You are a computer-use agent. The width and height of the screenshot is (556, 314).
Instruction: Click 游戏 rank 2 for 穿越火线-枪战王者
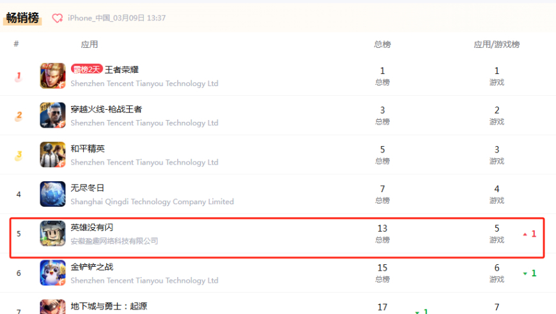tap(497, 110)
